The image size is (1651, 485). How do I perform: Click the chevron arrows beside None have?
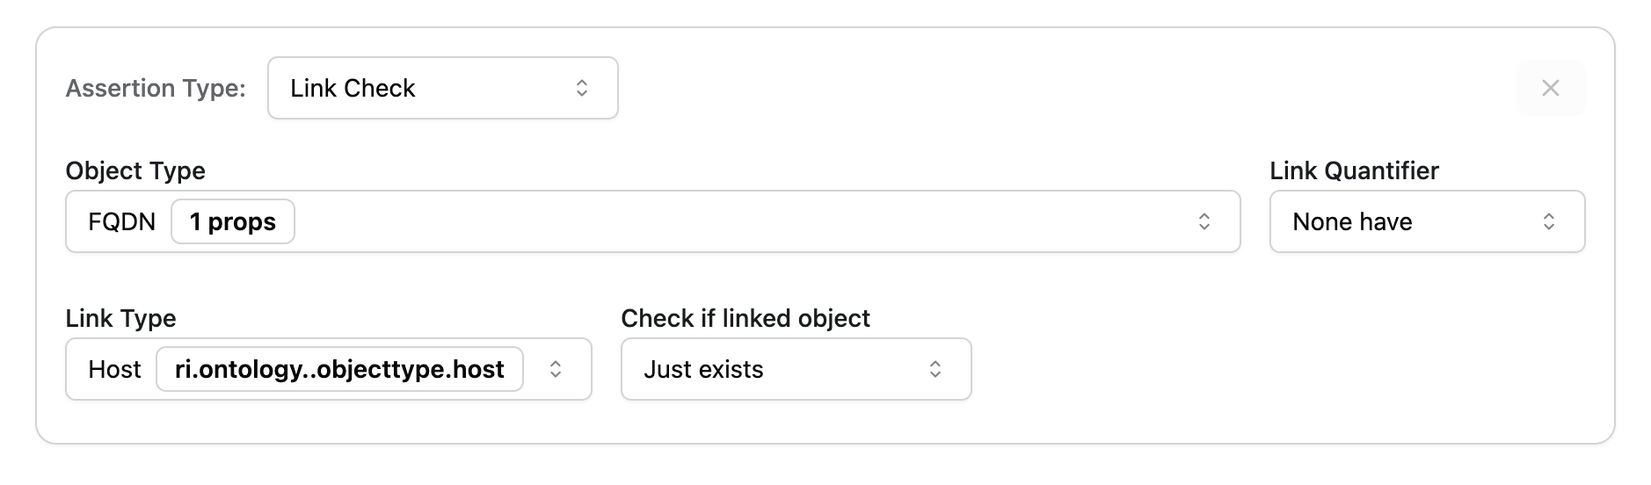tap(1549, 221)
